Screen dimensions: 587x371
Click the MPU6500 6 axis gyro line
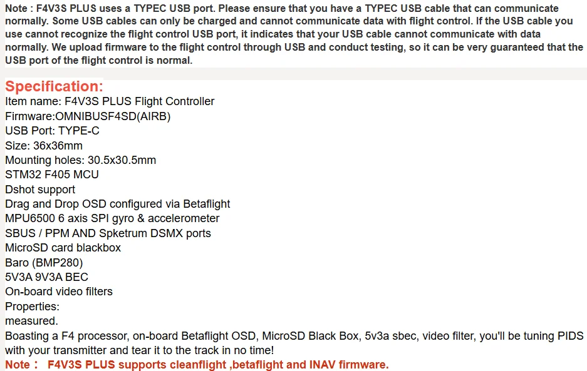112,218
